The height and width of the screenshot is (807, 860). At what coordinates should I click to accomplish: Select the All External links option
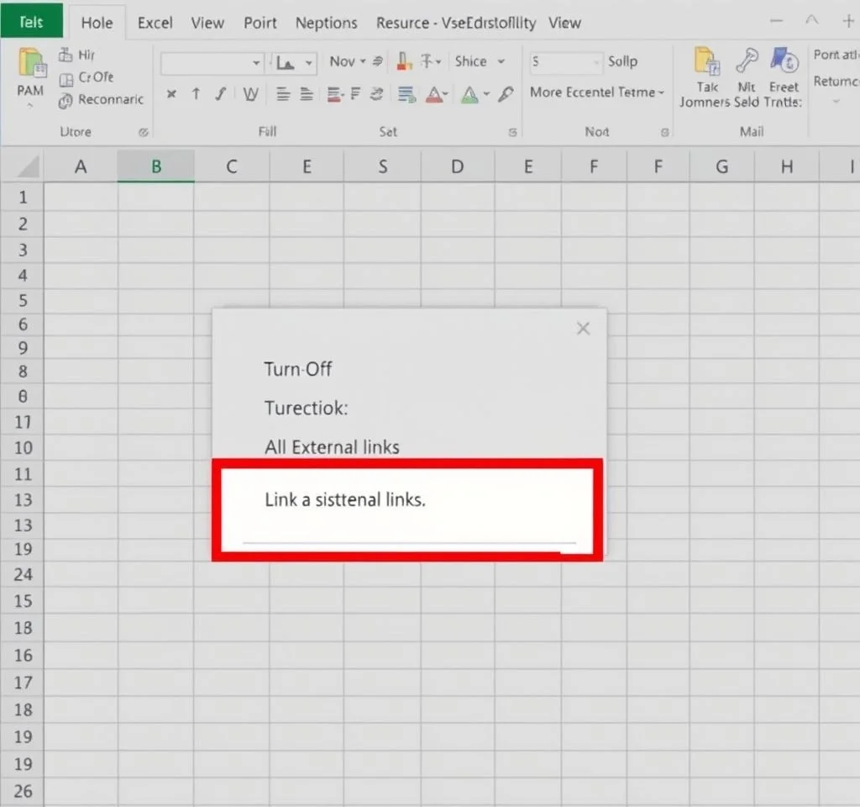tap(332, 447)
